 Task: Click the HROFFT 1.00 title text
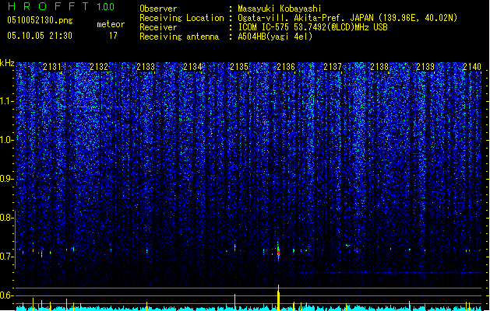[x=62, y=6]
